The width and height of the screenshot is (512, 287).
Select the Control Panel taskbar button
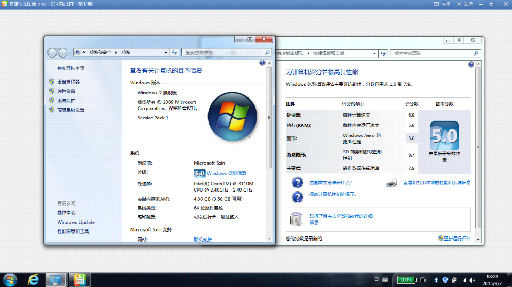(55, 280)
